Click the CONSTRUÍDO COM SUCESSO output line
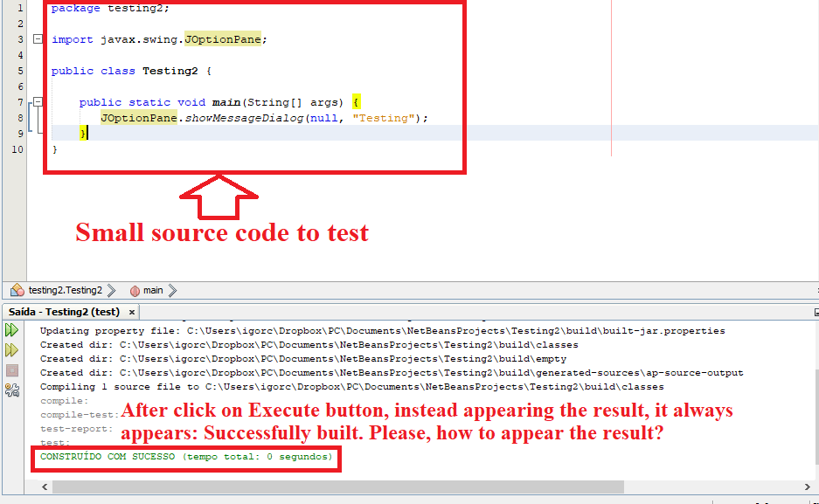819x504 pixels. [186, 457]
